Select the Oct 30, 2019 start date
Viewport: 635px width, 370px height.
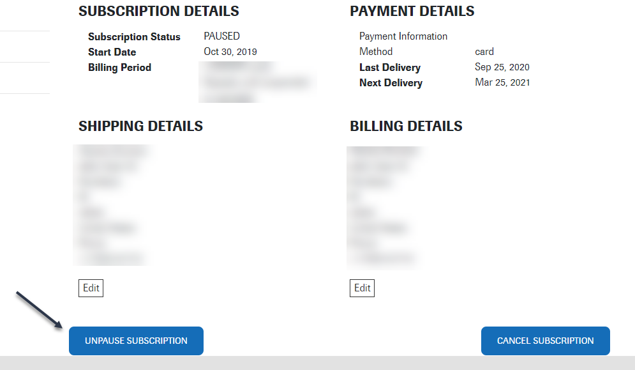pos(230,52)
